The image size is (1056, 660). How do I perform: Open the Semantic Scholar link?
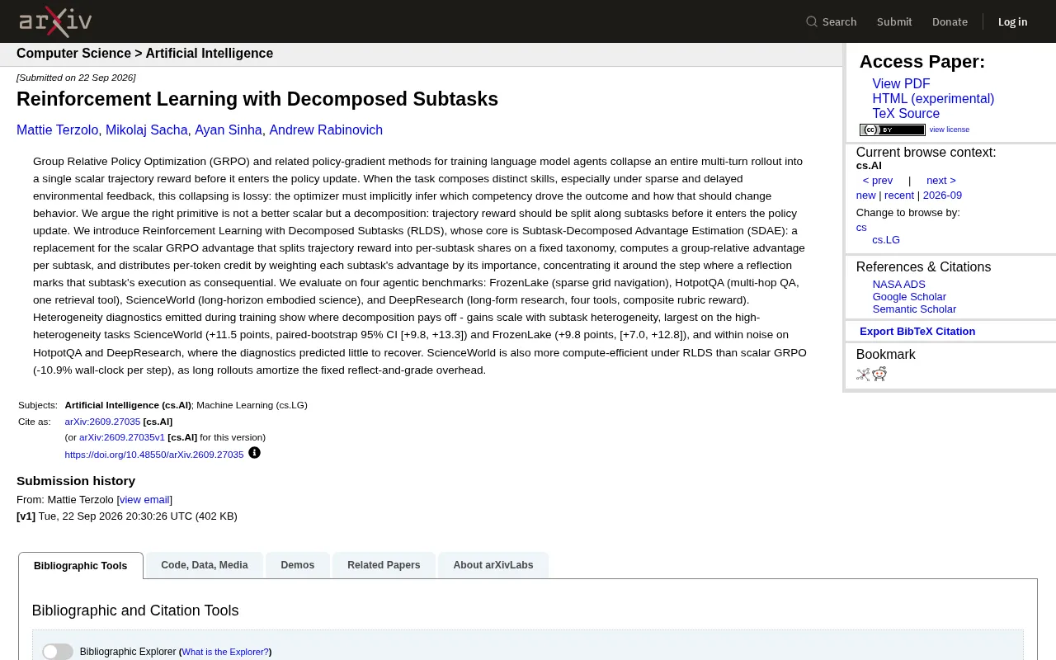click(x=914, y=309)
